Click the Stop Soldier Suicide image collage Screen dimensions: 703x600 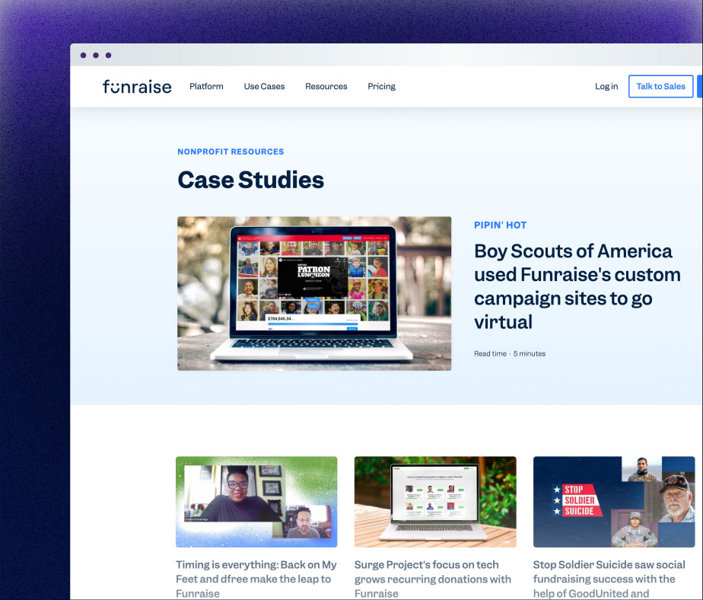613,501
